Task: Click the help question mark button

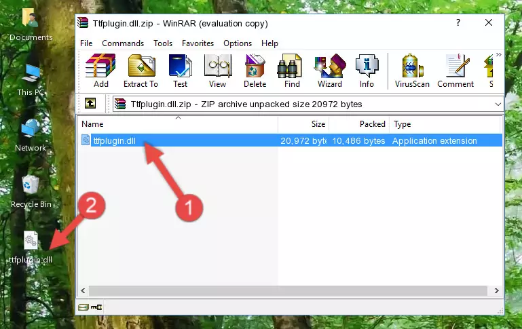Action: (458, 22)
